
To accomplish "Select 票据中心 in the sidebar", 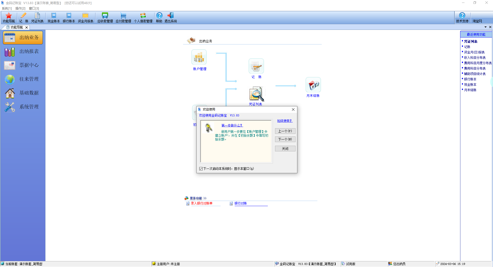I will tap(23, 65).
